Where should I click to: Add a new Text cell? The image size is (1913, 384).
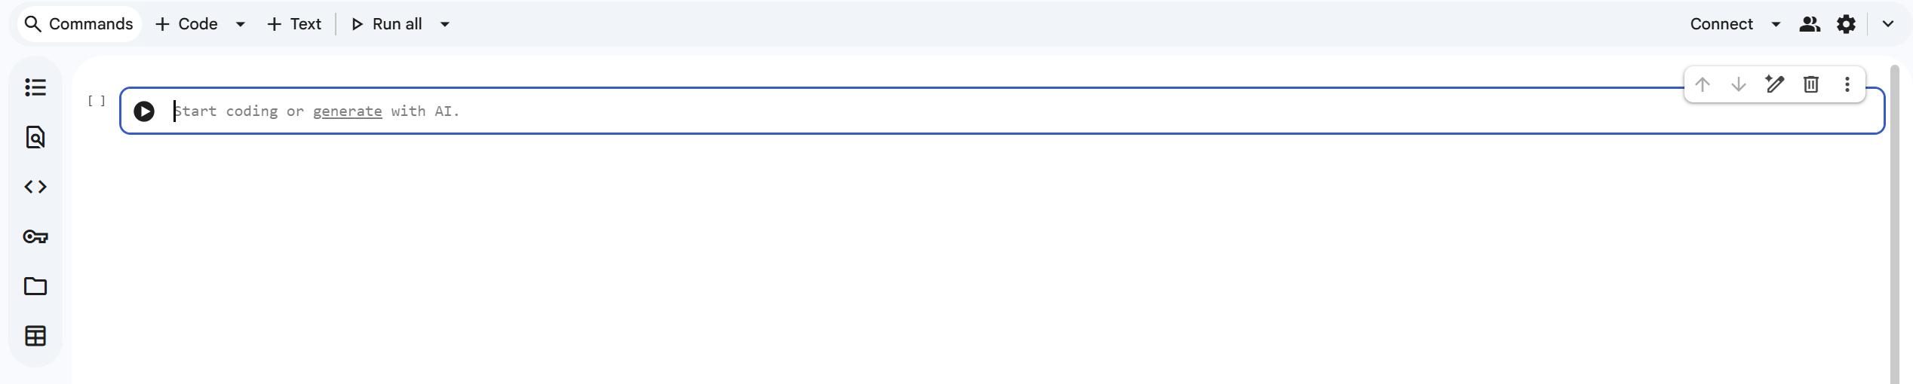295,24
